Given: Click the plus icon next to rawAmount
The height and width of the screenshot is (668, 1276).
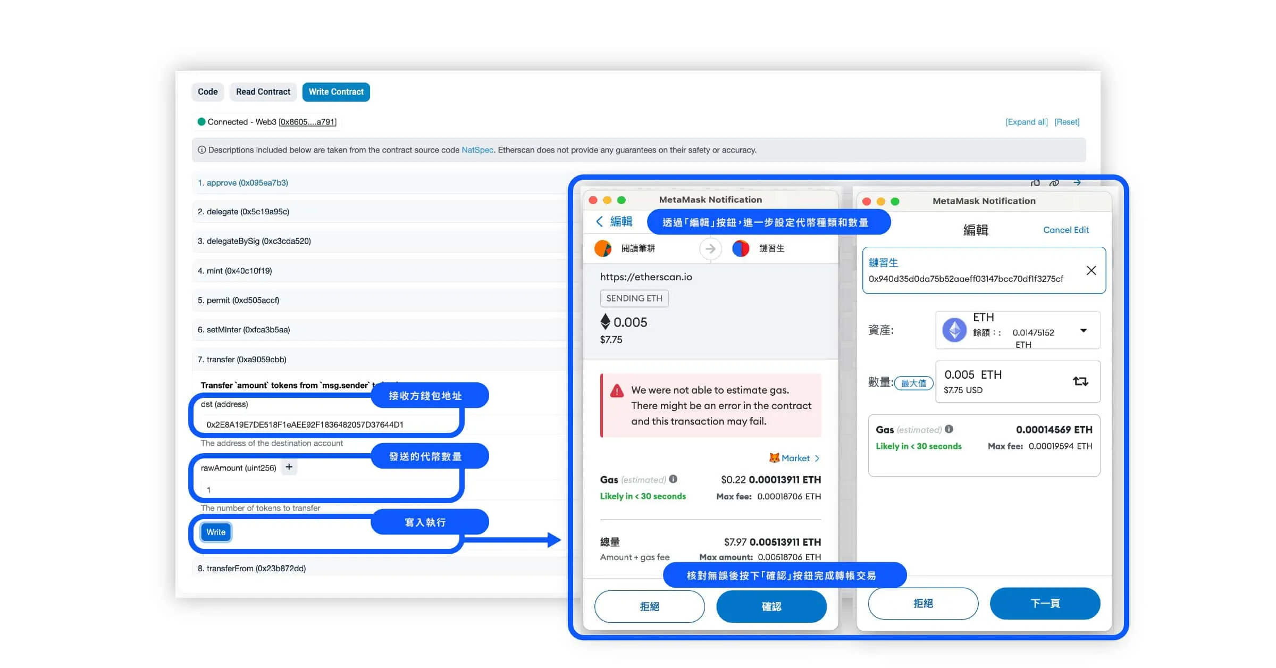Looking at the screenshot, I should point(289,467).
